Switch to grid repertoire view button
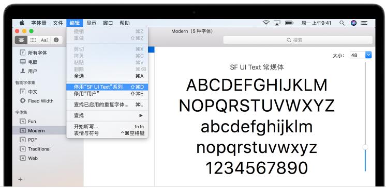Image resolution: width=386 pixels, height=188 pixels. pyautogui.click(x=33, y=40)
